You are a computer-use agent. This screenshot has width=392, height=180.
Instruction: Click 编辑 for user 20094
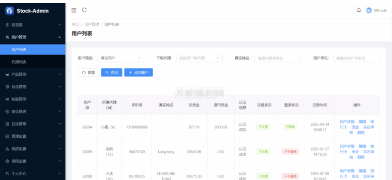point(362,122)
